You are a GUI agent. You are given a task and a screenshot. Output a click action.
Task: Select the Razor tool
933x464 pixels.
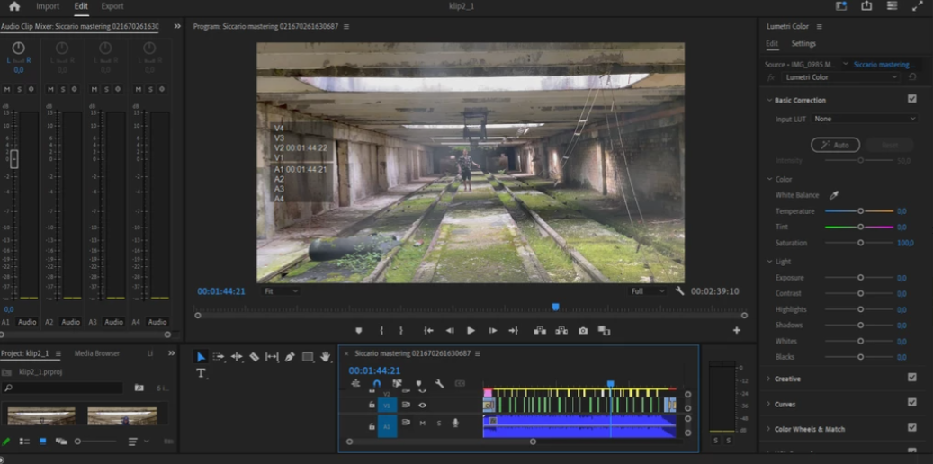click(x=254, y=357)
